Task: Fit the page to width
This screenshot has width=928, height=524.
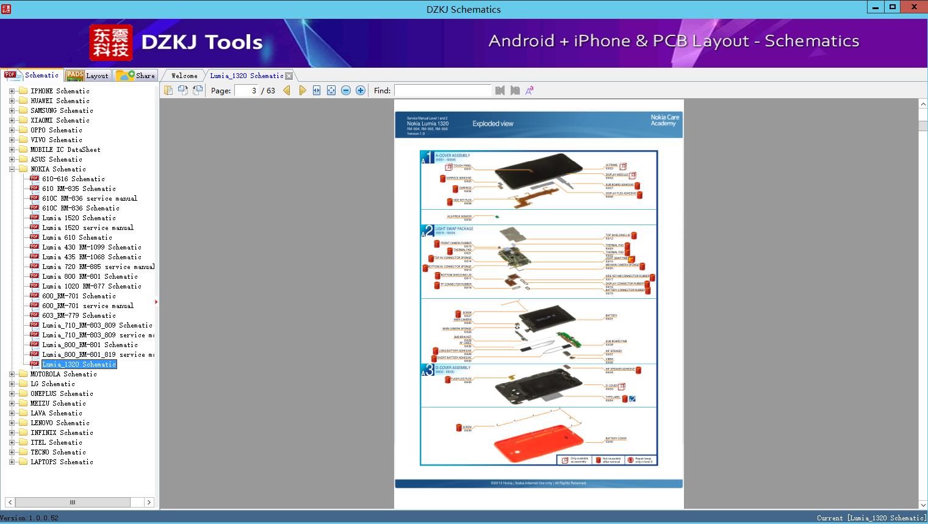Action: point(317,90)
